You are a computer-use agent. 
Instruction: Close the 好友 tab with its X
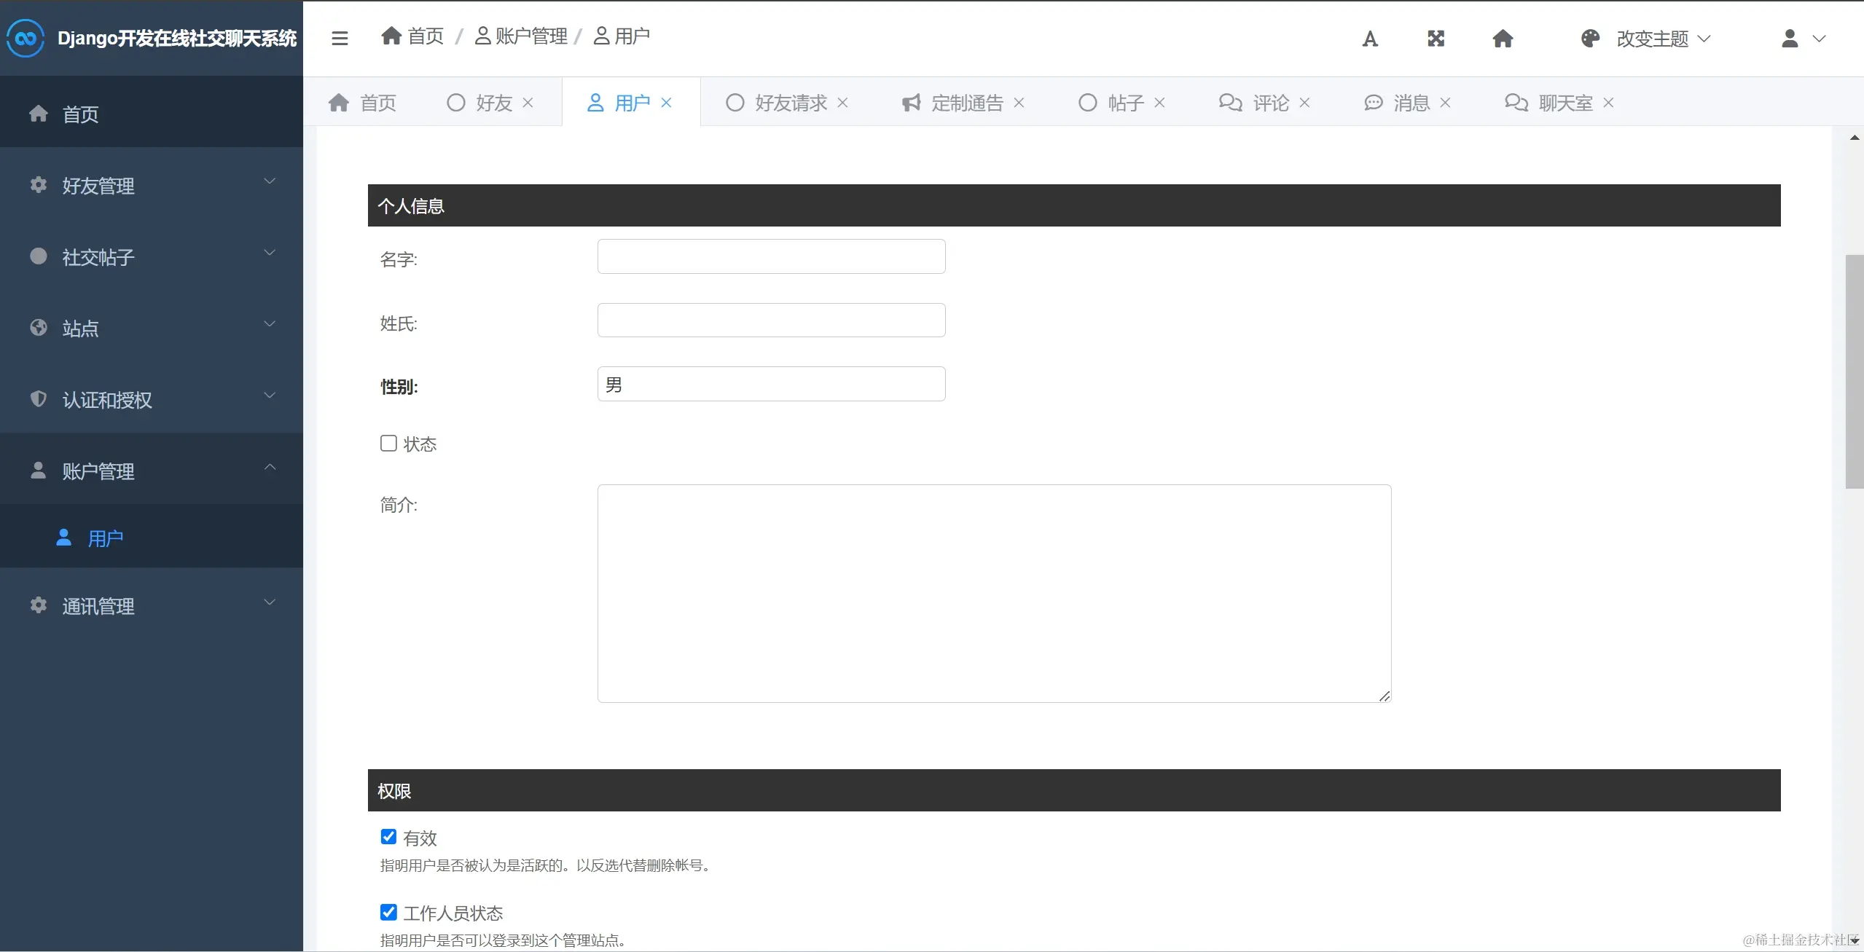point(528,103)
